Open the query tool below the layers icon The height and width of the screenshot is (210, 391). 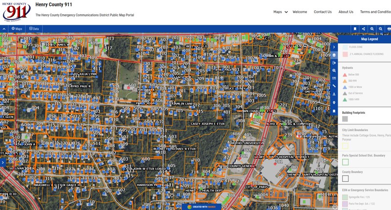(x=334, y=63)
